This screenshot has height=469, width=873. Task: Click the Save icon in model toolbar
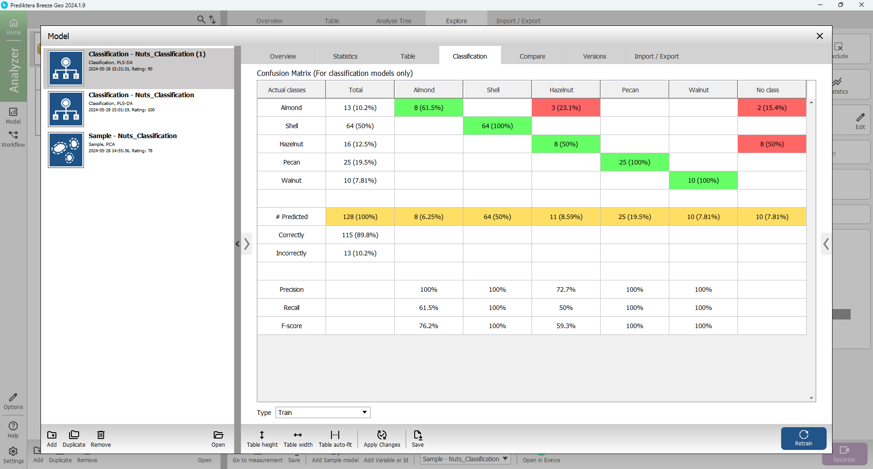click(x=417, y=439)
